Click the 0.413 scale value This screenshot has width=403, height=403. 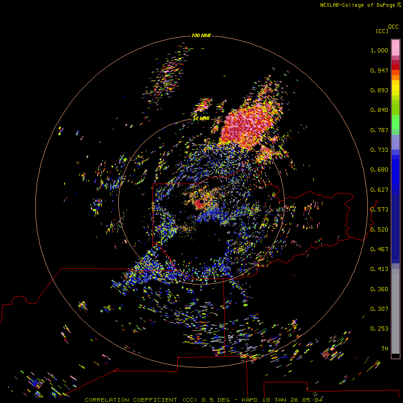(379, 269)
